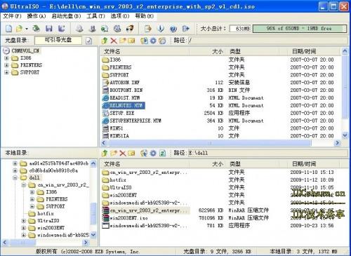Select SETUP.EXE in disc file list
The image size is (351, 256).
point(122,113)
